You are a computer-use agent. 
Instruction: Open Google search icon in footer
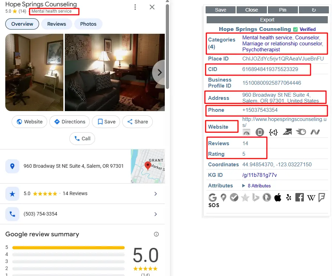(212, 198)
